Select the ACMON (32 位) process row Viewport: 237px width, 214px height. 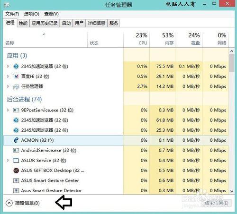tap(116, 140)
